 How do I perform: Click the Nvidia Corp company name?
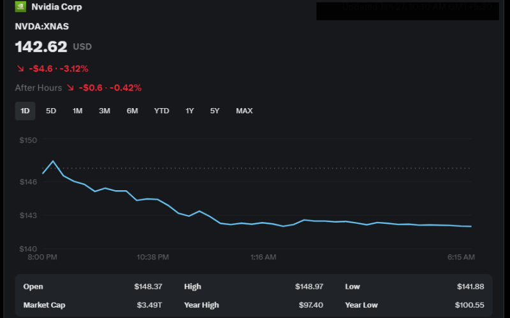click(57, 7)
